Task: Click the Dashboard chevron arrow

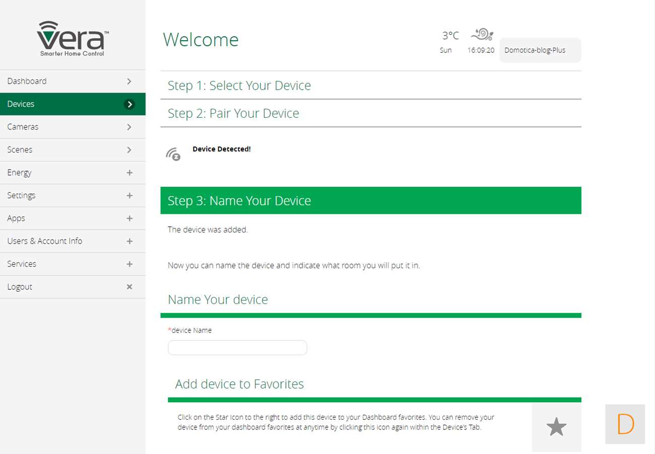Action: 129,81
